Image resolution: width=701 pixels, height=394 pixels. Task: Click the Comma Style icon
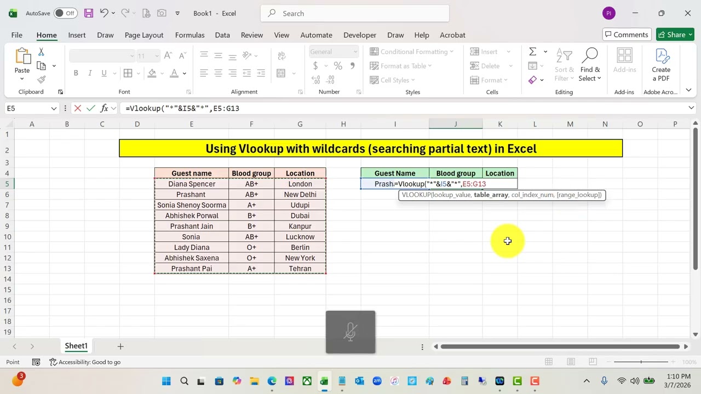point(352,66)
